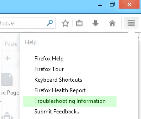This screenshot has height=119, width=141.
Task: Open the bookmarks list icon
Action: coord(79,23)
